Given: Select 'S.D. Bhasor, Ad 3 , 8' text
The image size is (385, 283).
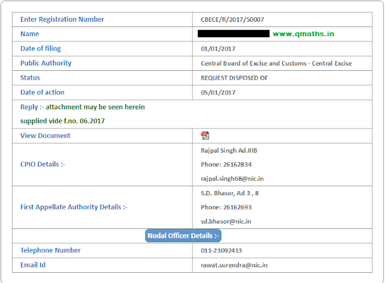Looking at the screenshot, I should pos(230,193).
